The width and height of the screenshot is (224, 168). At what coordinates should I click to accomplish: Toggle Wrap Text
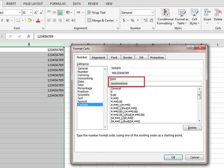pyautogui.click(x=96, y=12)
